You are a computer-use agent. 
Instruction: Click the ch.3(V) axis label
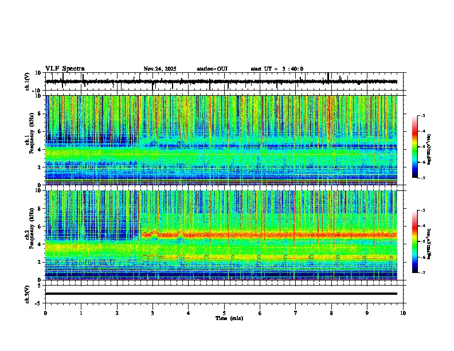coord(28,294)
